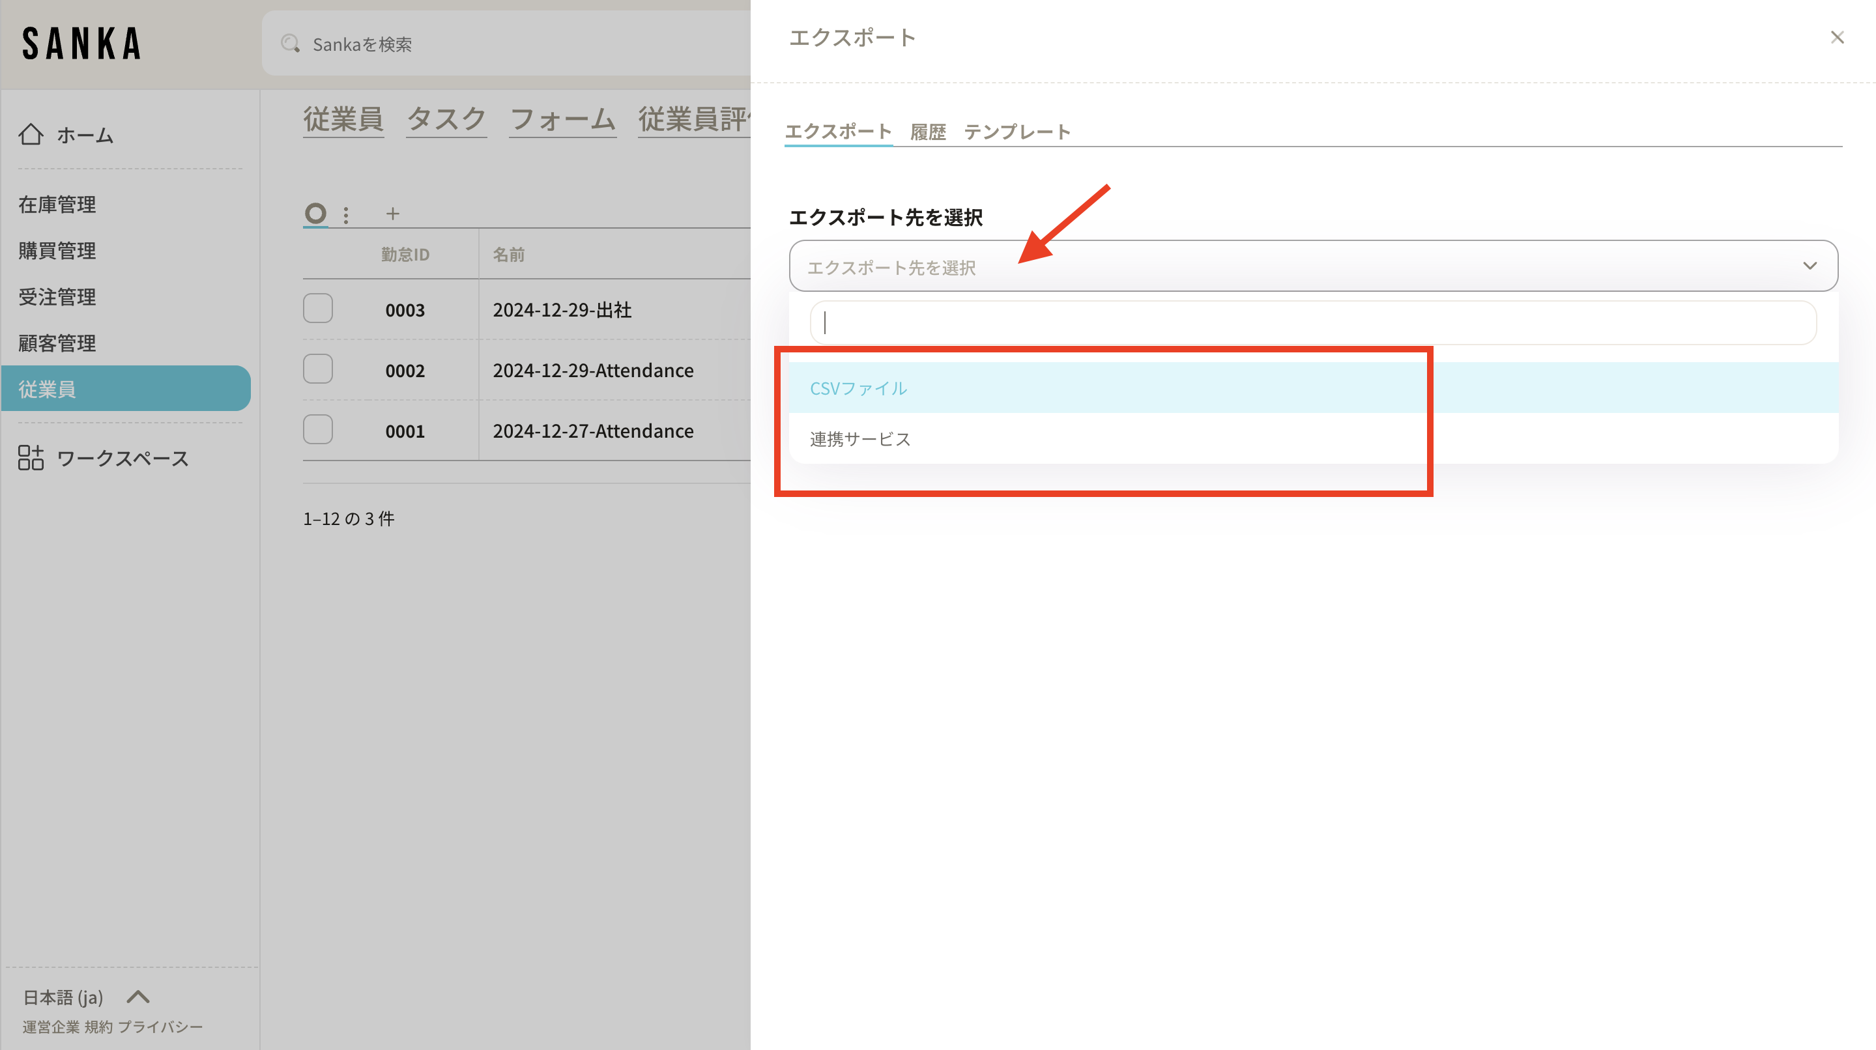Image resolution: width=1876 pixels, height=1050 pixels.
Task: Switch to the テンプレート tab
Action: tap(1017, 132)
